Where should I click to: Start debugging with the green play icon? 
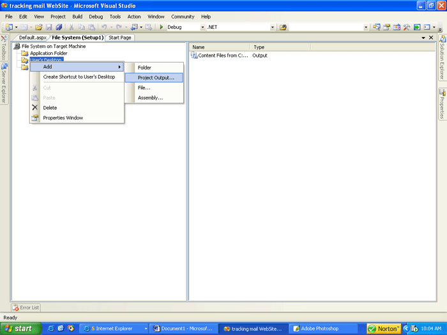pyautogui.click(x=162, y=27)
